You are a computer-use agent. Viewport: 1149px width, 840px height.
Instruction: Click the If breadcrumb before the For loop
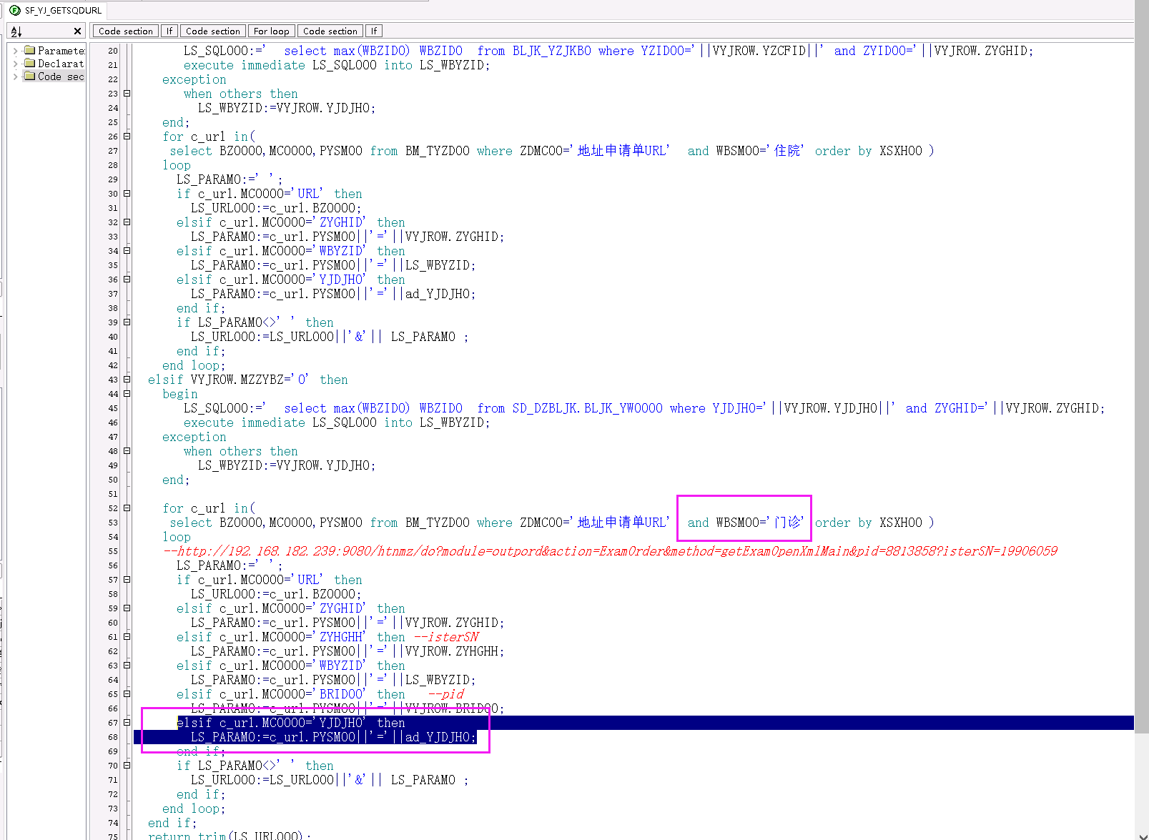tap(169, 31)
